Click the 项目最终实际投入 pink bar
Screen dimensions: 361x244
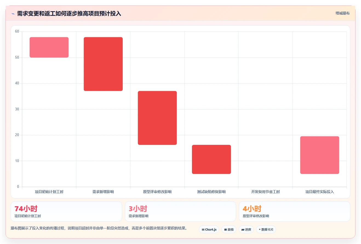click(320, 155)
